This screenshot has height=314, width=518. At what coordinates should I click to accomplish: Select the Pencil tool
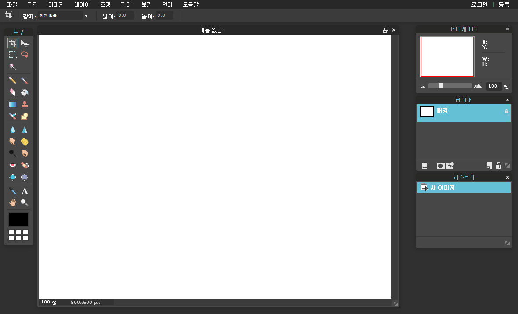tap(13, 80)
